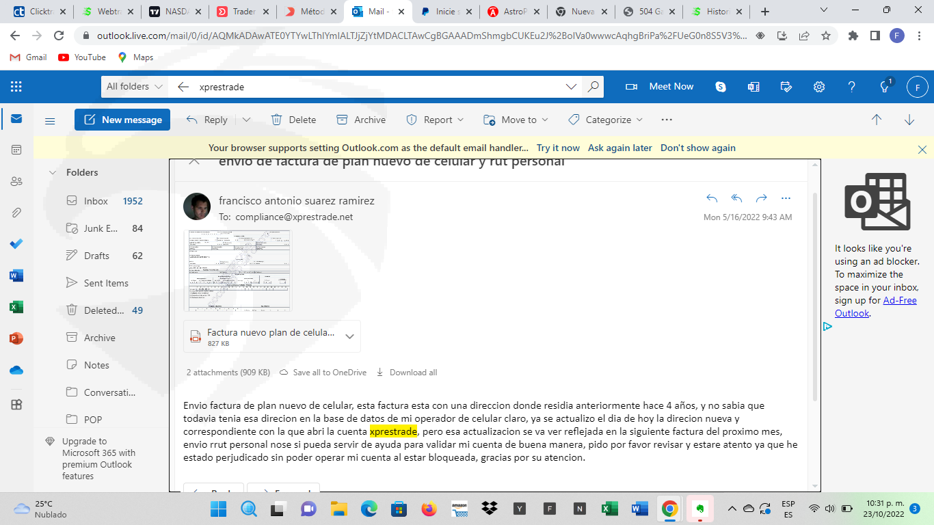Viewport: 934px width, 525px height.
Task: Click the Forward arrow in message header
Action: [761, 198]
